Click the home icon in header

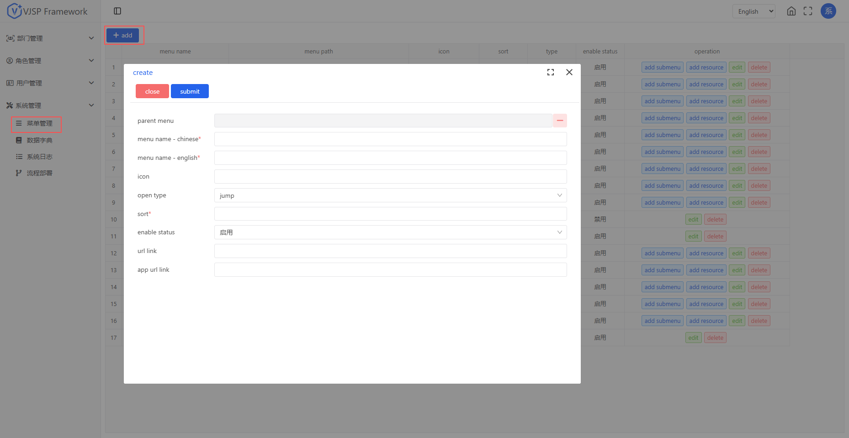point(791,11)
